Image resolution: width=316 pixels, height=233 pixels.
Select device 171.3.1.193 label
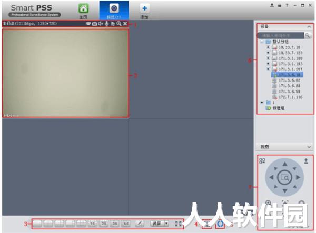point(290,64)
